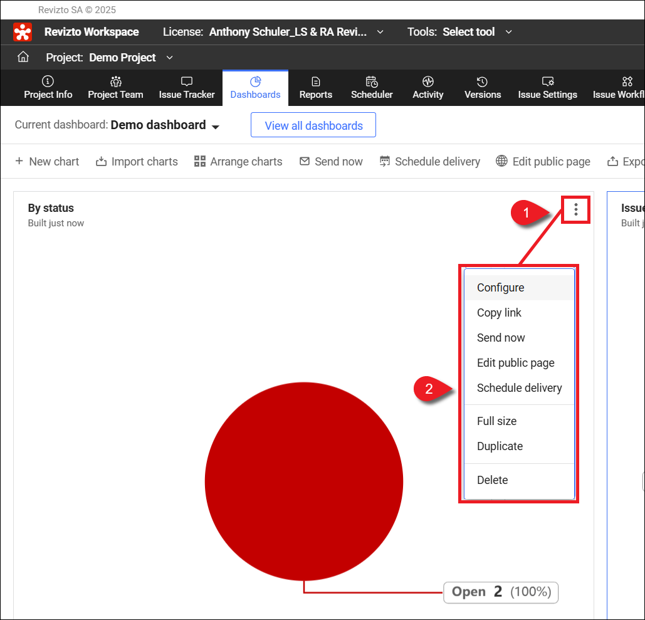Click the View all dashboards button
Image resolution: width=645 pixels, height=620 pixels.
click(313, 125)
